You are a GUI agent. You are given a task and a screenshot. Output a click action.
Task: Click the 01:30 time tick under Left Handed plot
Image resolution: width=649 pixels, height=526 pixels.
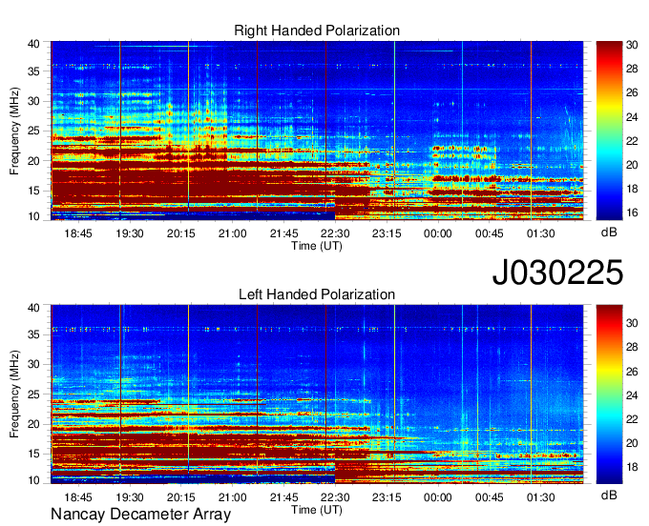point(540,497)
